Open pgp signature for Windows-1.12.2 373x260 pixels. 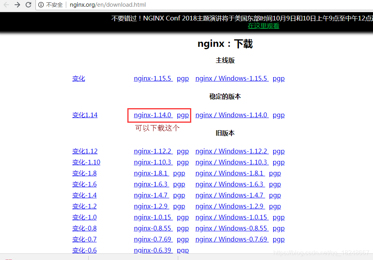(278, 151)
